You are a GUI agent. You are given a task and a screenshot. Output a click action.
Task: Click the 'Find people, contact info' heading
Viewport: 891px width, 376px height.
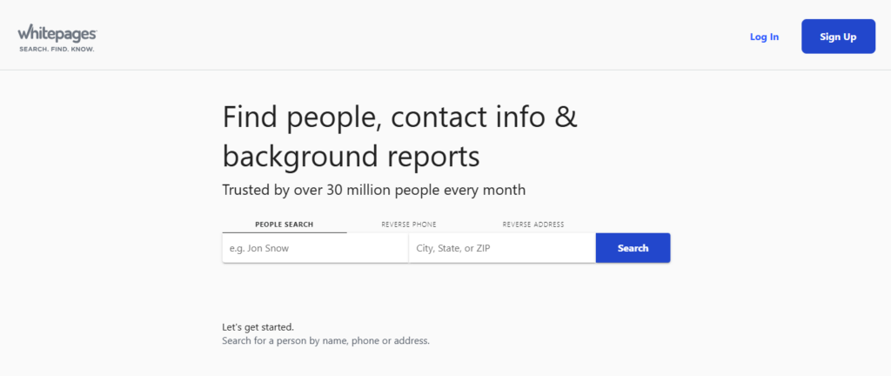[x=400, y=137]
